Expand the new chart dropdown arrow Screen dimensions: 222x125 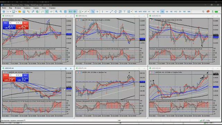11,11
